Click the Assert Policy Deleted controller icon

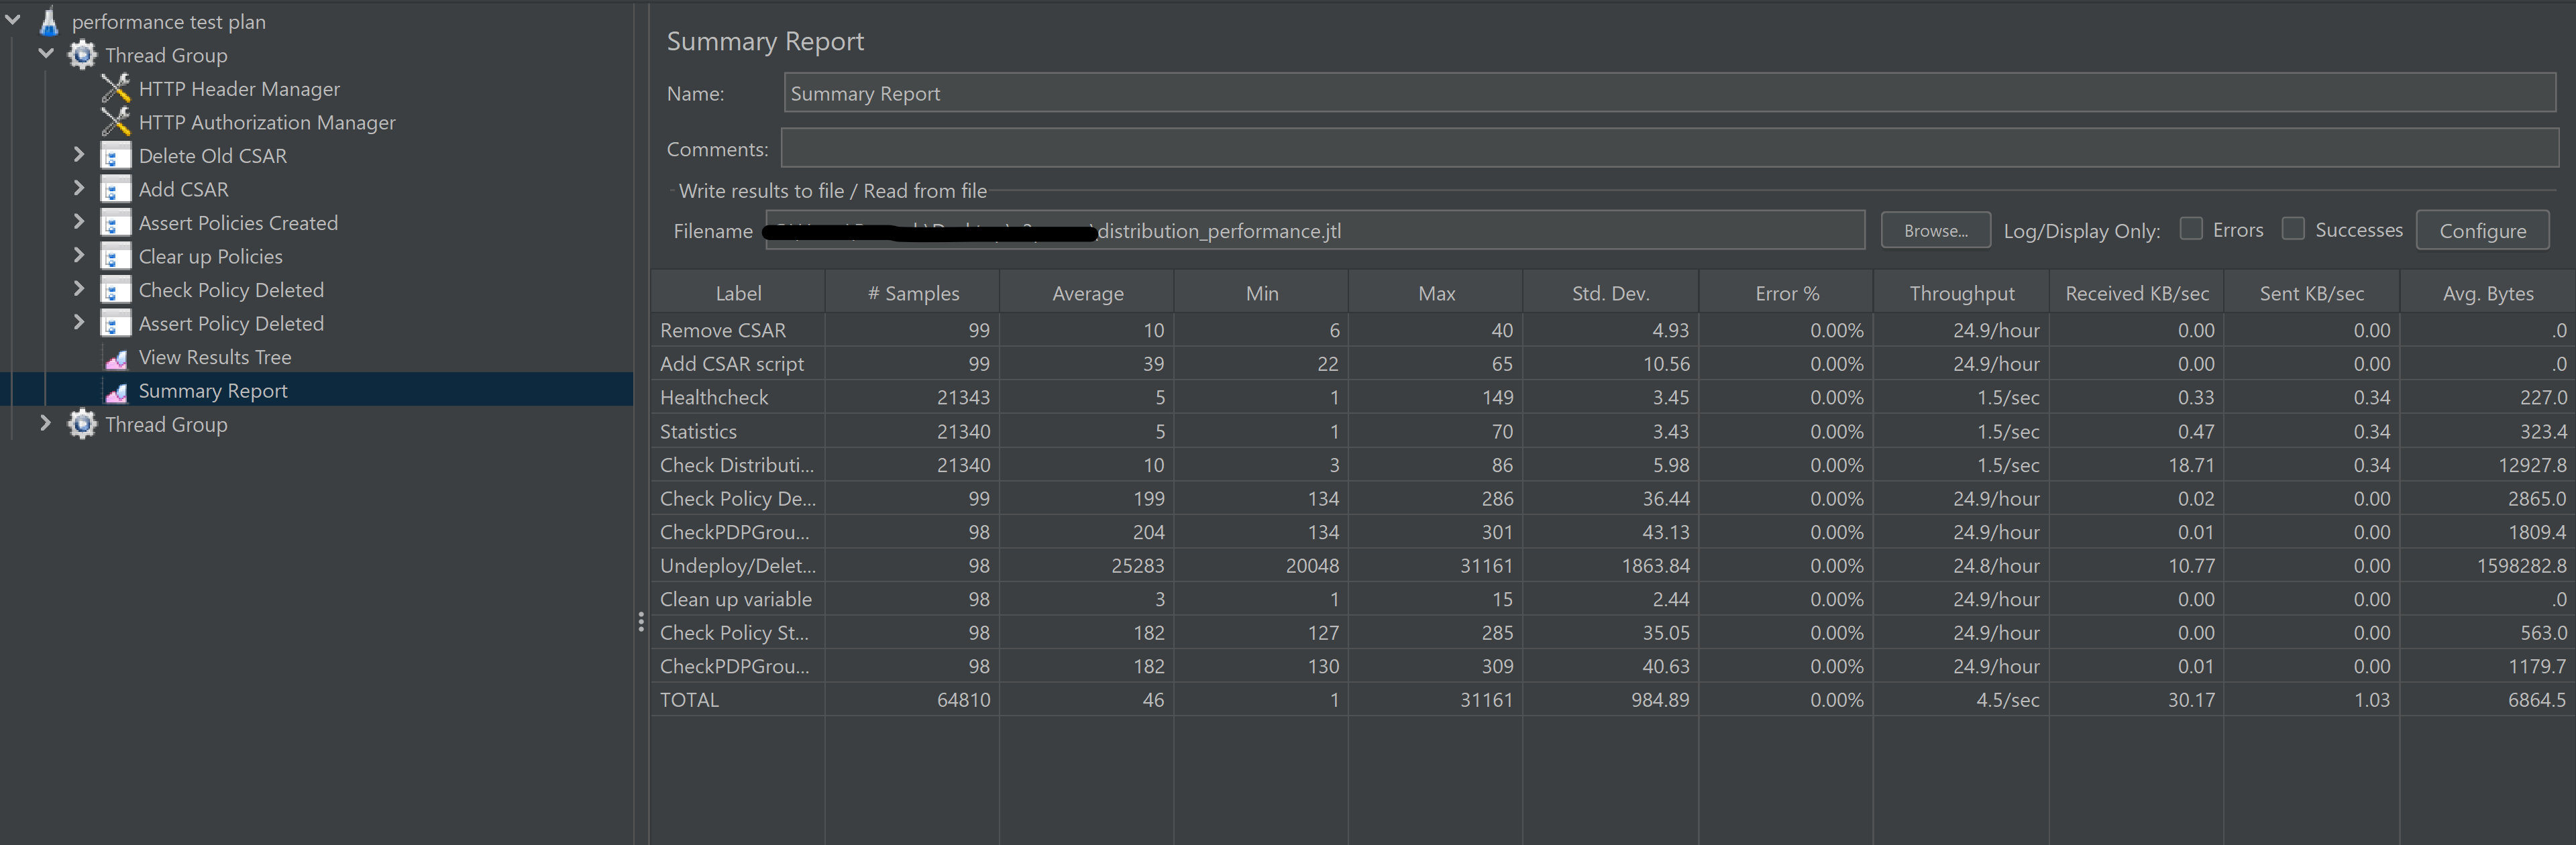116,323
